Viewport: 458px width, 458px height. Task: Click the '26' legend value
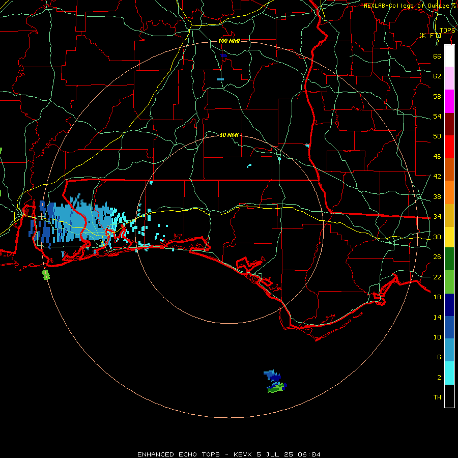coord(437,257)
